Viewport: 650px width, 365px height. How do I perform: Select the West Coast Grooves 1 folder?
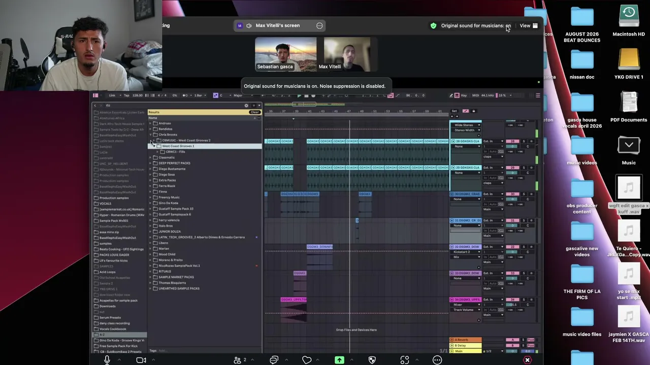[205, 146]
